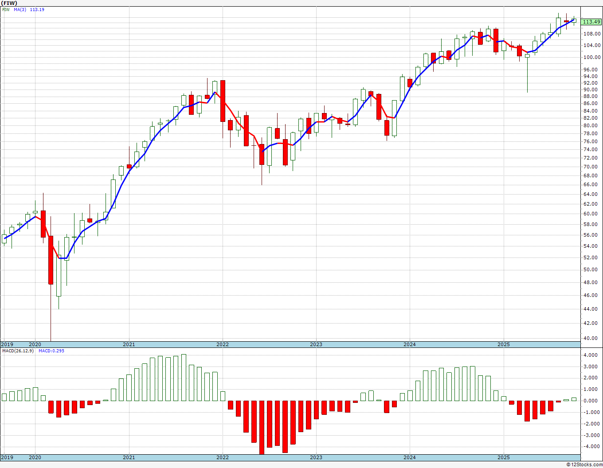Viewport: 603px width, 468px height.
Task: Select 2025 on the MACD panel time axis
Action: click(504, 457)
